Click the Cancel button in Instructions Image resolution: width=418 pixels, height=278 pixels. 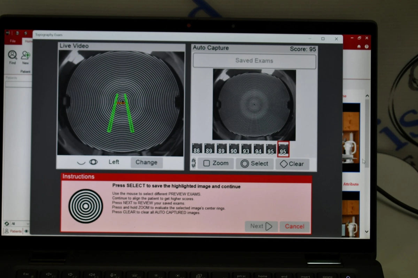pos(294,227)
